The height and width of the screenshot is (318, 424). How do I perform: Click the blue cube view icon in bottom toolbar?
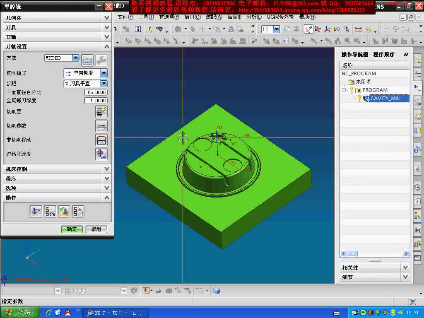[x=216, y=291]
